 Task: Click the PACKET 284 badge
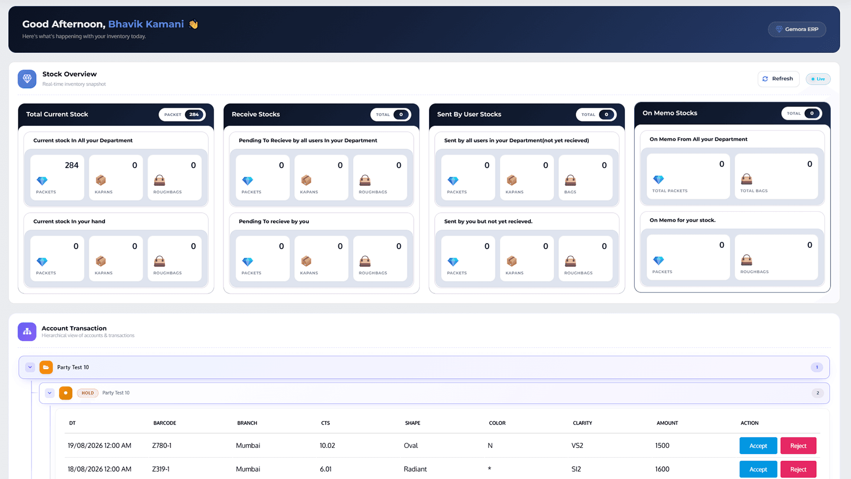[x=182, y=115]
